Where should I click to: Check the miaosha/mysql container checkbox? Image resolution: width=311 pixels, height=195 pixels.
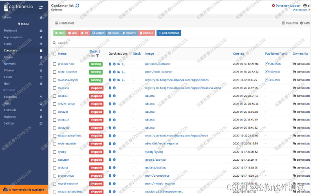[x=55, y=80]
